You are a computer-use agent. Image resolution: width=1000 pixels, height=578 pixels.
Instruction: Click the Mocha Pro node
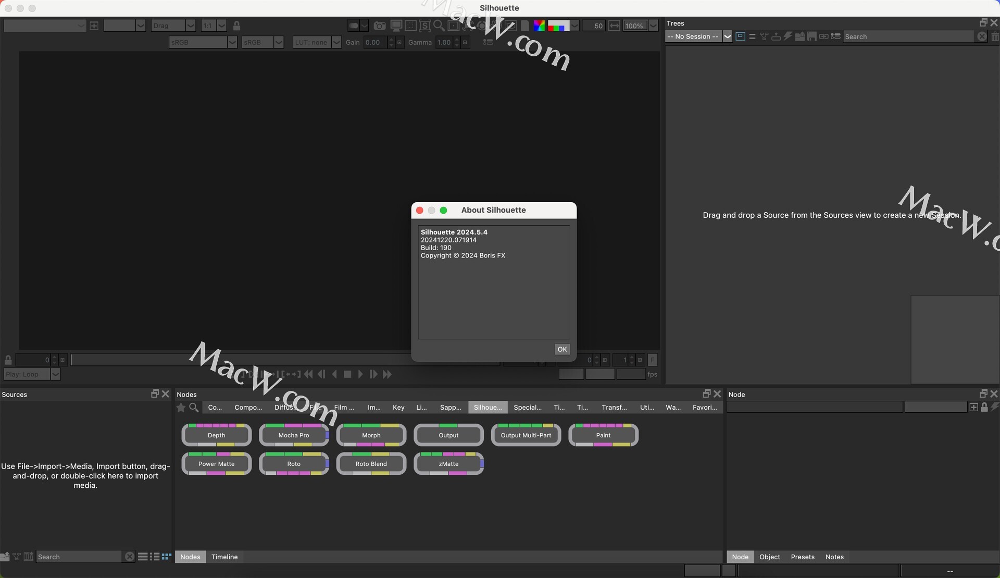click(294, 435)
